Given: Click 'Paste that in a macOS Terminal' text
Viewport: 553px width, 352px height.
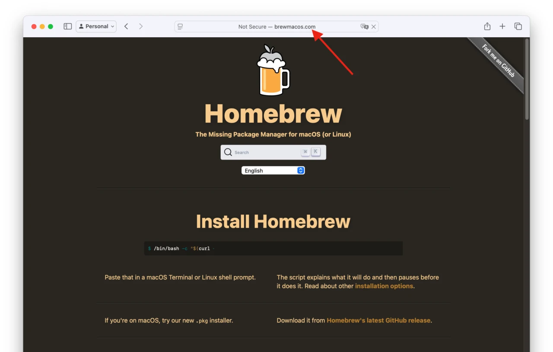Looking at the screenshot, I should point(180,277).
